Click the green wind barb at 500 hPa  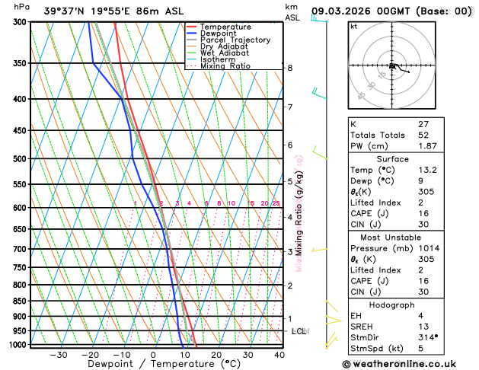(x=320, y=153)
